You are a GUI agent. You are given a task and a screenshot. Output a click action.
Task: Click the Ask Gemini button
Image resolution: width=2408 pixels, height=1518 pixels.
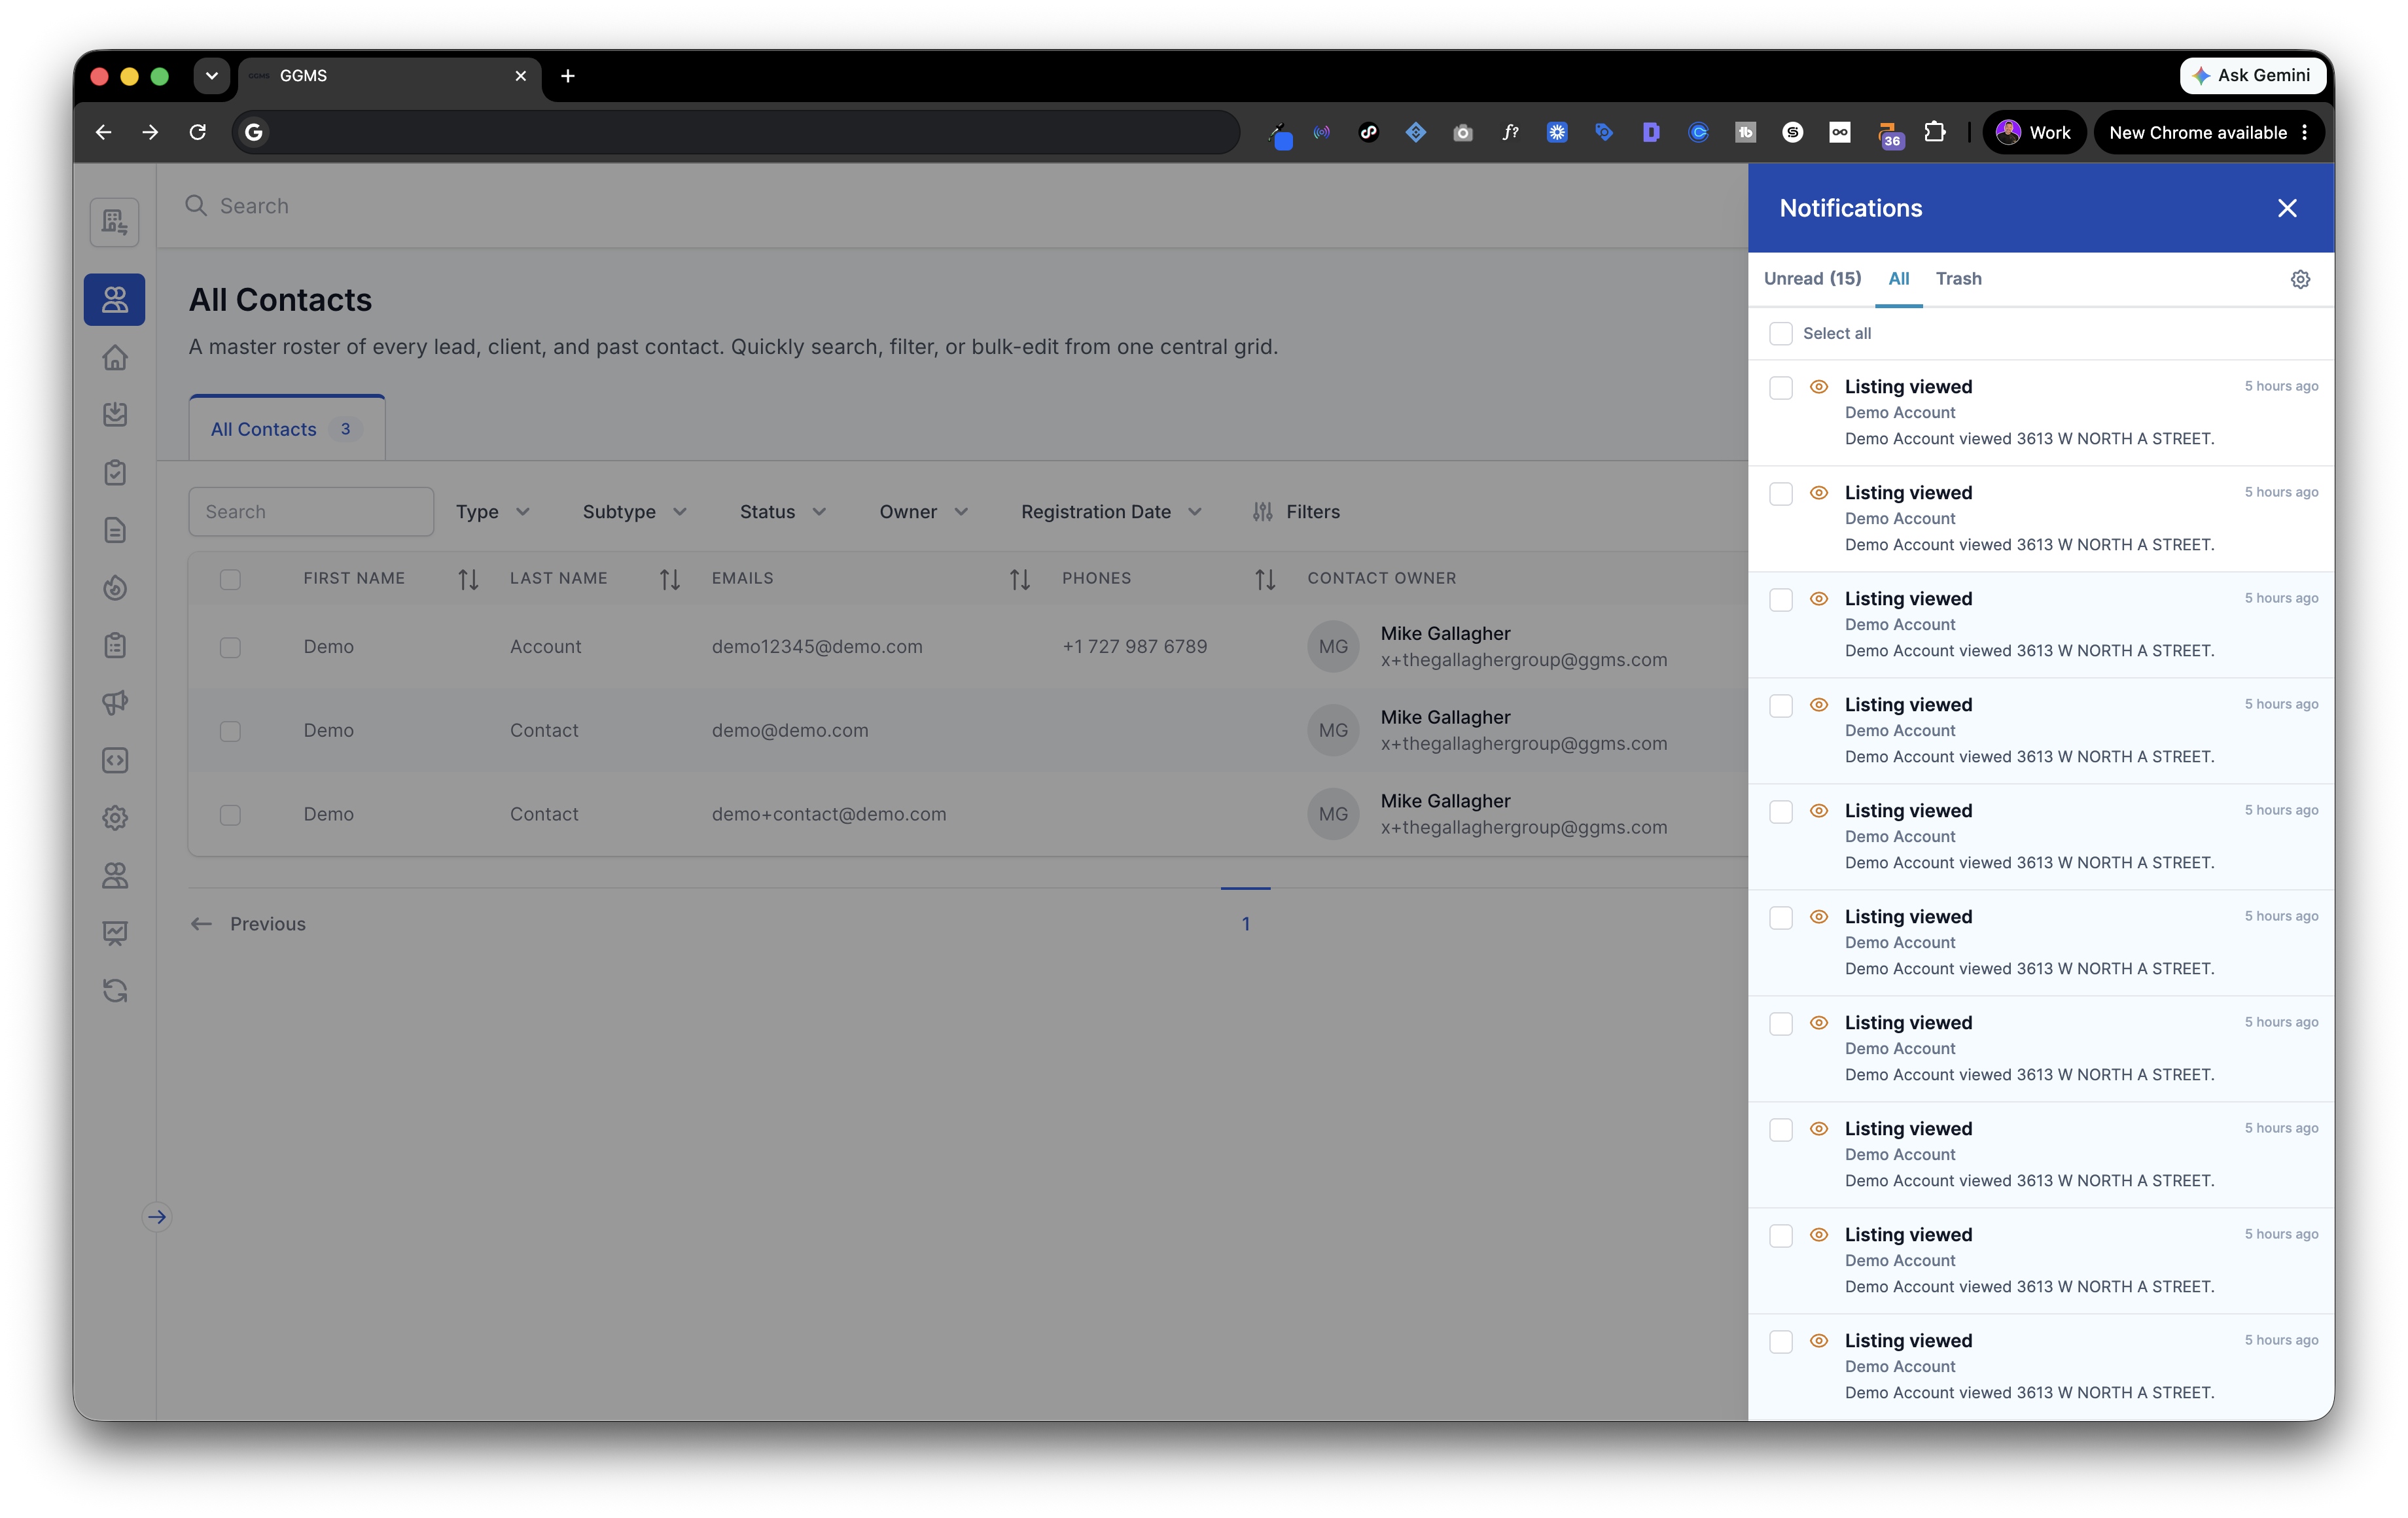[x=2252, y=75]
